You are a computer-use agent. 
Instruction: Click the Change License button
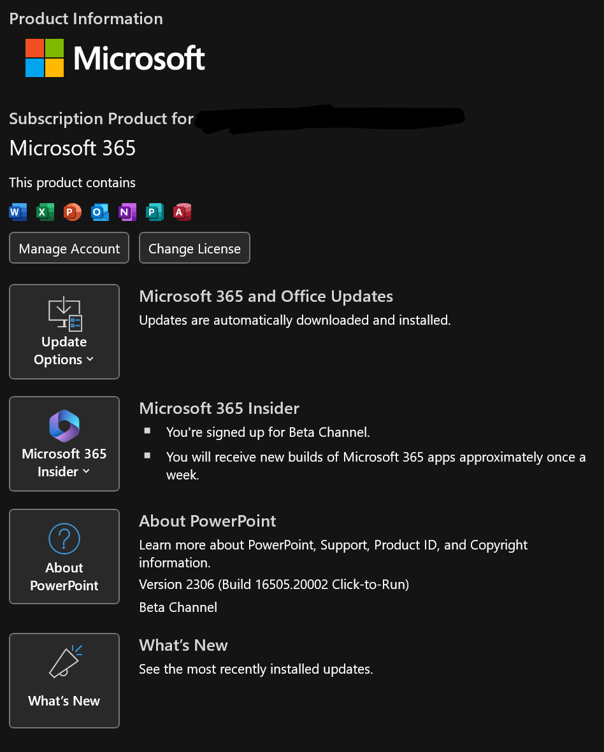click(194, 248)
